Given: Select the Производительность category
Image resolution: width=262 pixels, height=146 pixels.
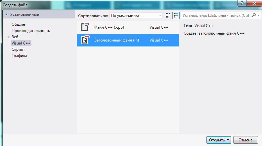Looking at the screenshot, I should point(31,31).
